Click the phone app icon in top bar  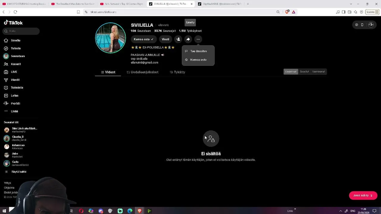[x=362, y=25]
